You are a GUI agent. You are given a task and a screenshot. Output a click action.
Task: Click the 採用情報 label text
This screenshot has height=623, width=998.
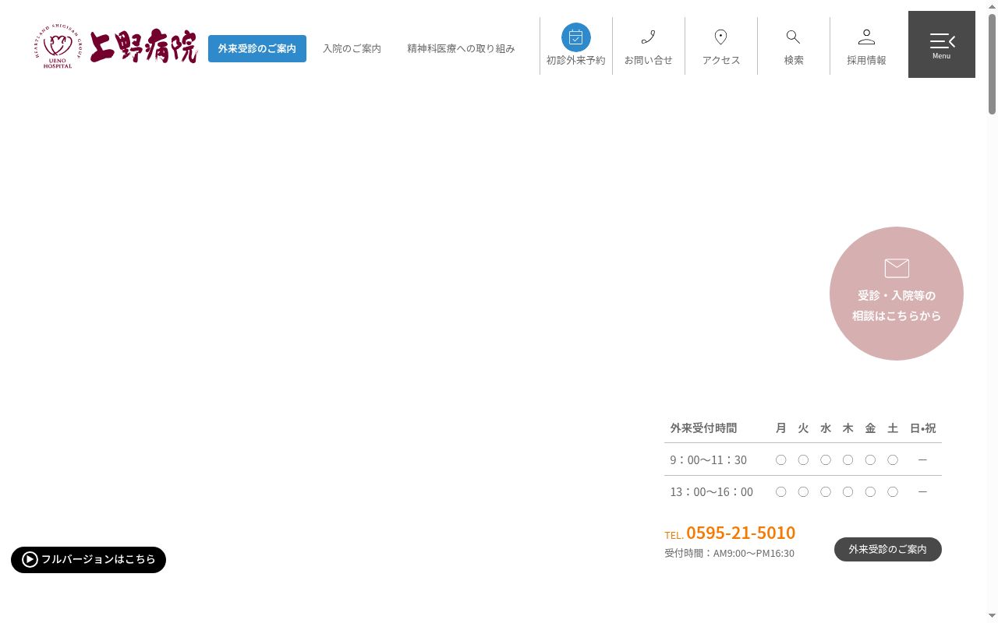pos(866,60)
